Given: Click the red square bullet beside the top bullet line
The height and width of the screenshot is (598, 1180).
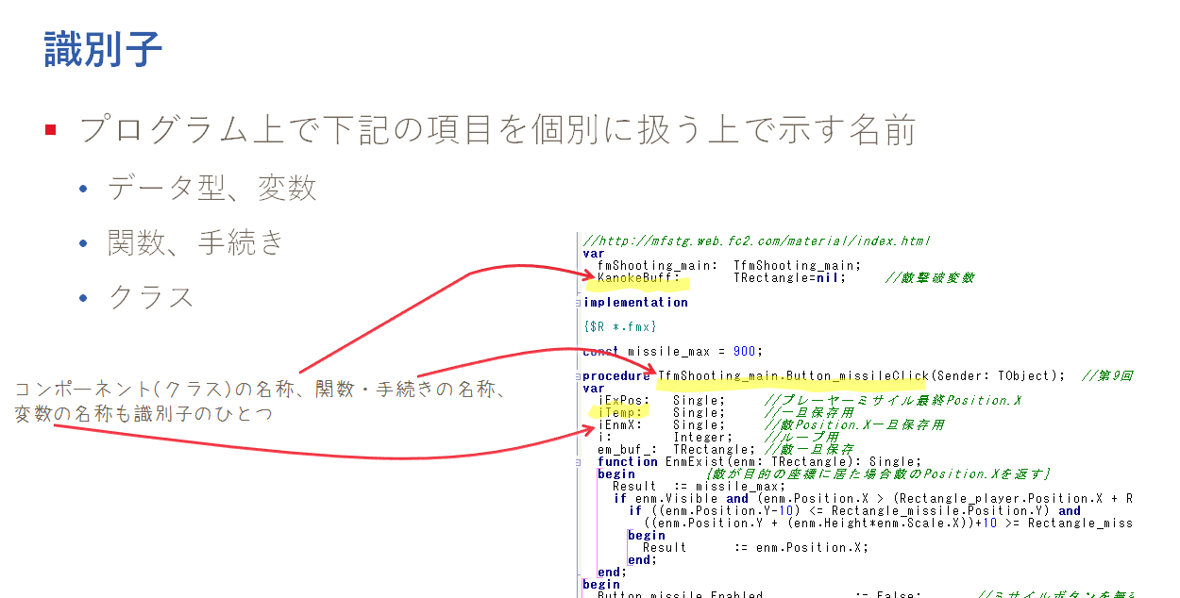Looking at the screenshot, I should (x=49, y=131).
